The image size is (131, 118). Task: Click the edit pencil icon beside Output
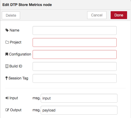(x=7, y=110)
